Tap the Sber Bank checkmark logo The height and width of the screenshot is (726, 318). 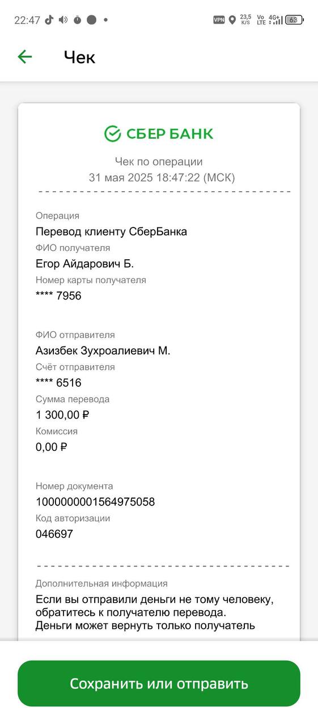[x=113, y=134]
